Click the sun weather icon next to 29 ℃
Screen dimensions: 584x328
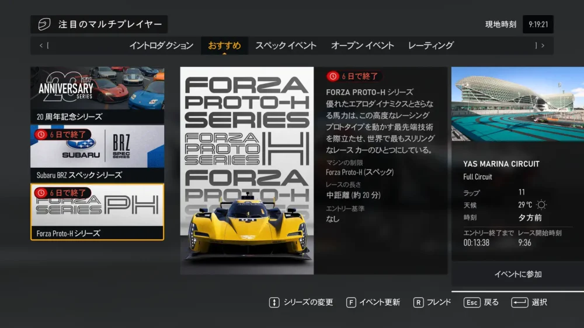[541, 204]
